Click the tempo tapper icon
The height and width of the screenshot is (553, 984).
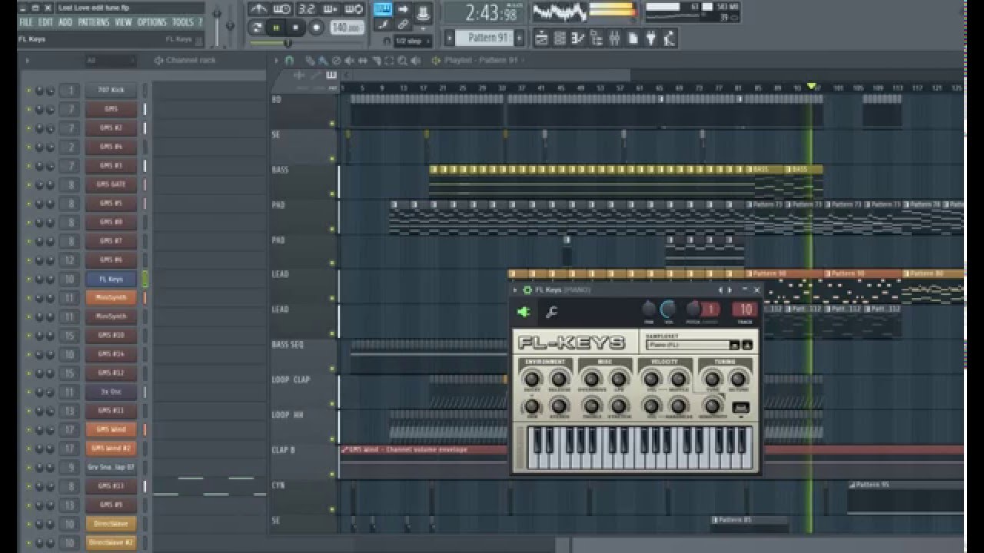[669, 38]
